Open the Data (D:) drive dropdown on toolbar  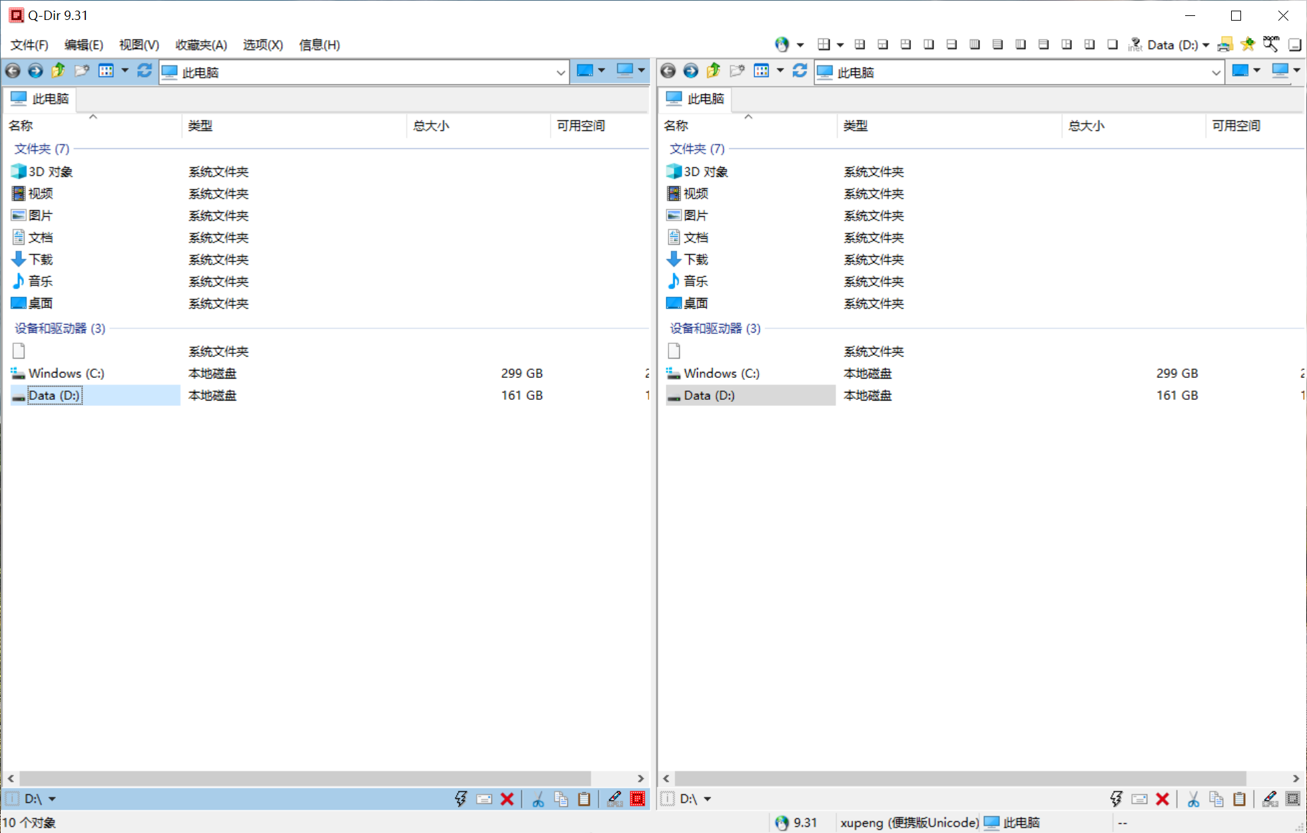coord(1204,44)
